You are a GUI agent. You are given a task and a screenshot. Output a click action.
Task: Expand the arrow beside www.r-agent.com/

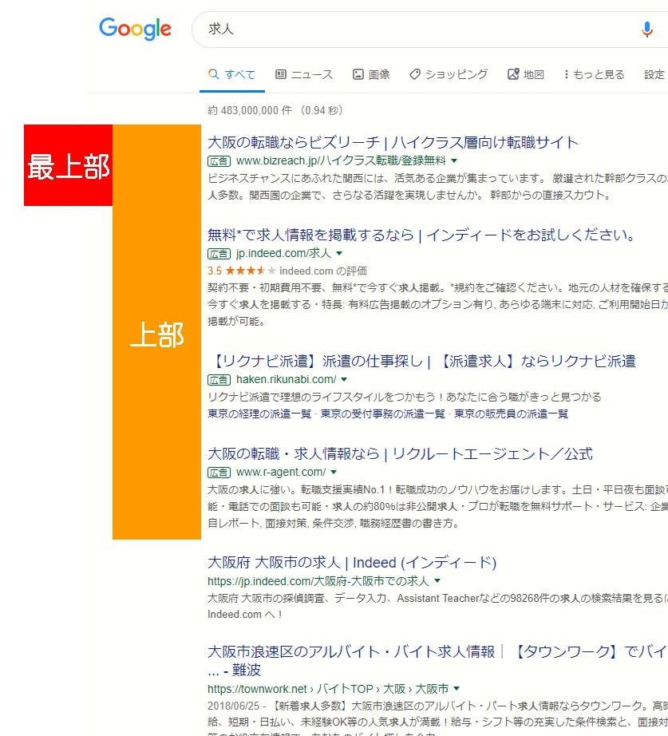(334, 473)
